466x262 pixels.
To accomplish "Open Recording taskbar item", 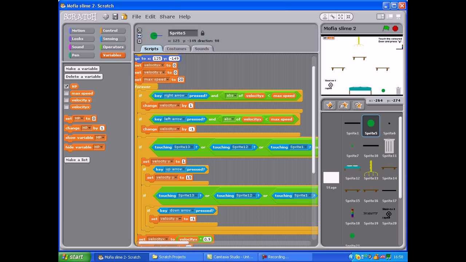I will click(x=285, y=257).
